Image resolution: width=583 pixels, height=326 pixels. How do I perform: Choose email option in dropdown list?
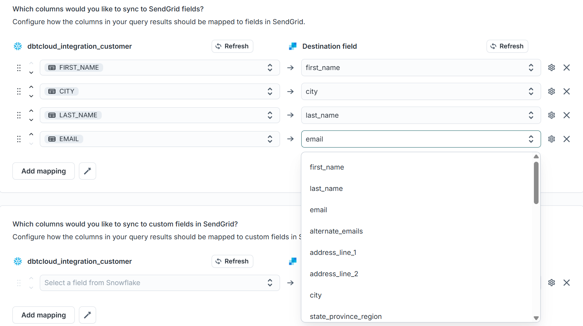tap(417, 210)
